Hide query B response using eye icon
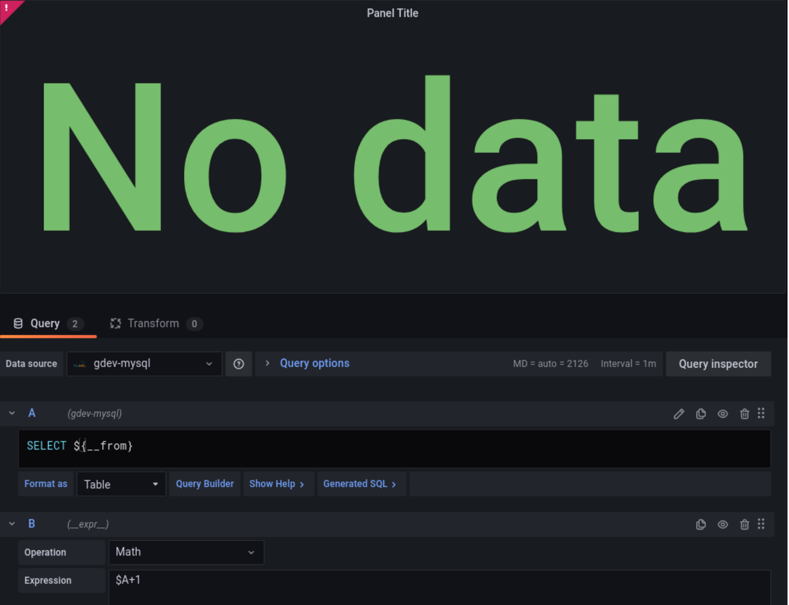The width and height of the screenshot is (789, 605). click(x=723, y=524)
